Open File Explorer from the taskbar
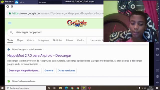This screenshot has width=160, height=90. (x=60, y=88)
